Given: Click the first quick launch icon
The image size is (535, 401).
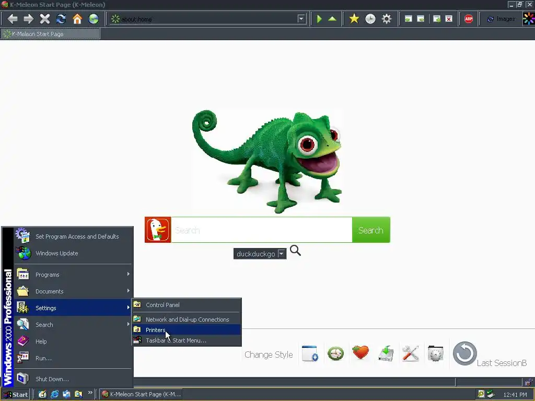Looking at the screenshot, I should click(42, 394).
